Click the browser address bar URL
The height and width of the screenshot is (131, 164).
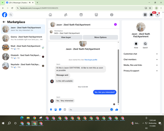point(39,8)
